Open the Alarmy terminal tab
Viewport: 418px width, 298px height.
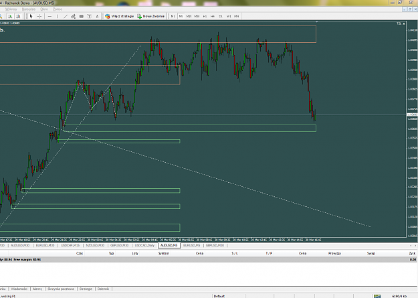(37, 289)
